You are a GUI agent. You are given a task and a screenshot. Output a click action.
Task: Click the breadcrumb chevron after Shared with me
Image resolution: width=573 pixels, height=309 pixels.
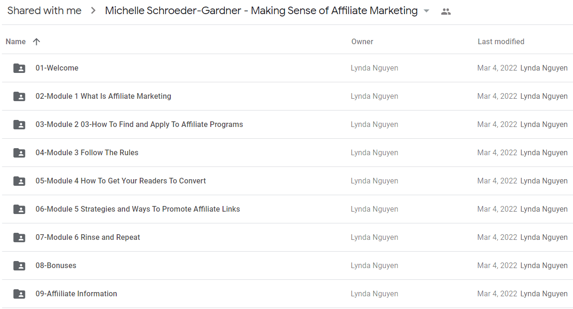click(93, 11)
